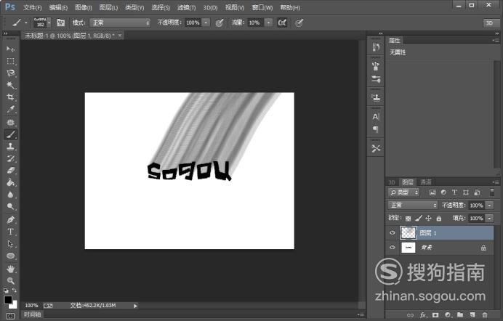Select the Lasso tool
The height and width of the screenshot is (321, 503).
(11, 73)
